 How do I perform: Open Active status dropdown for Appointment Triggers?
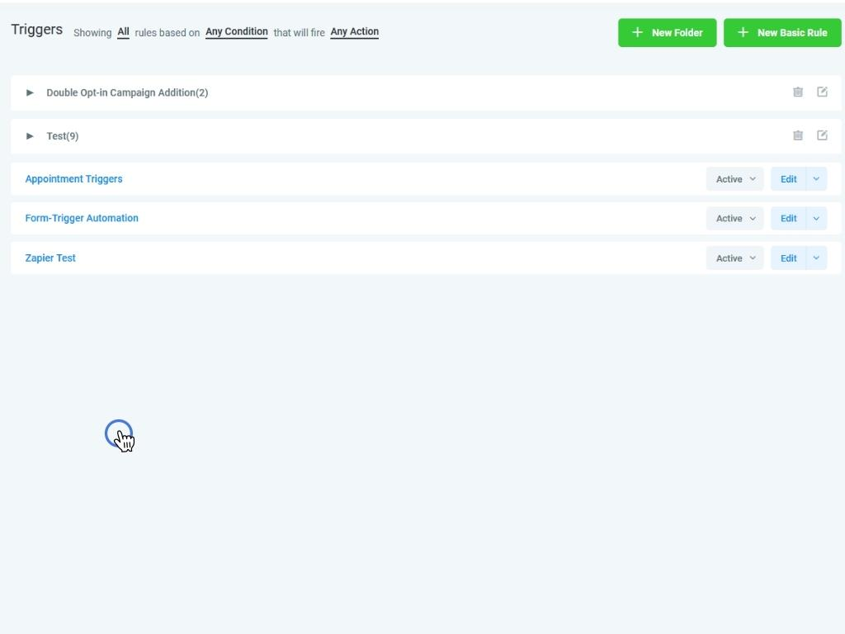(x=735, y=179)
